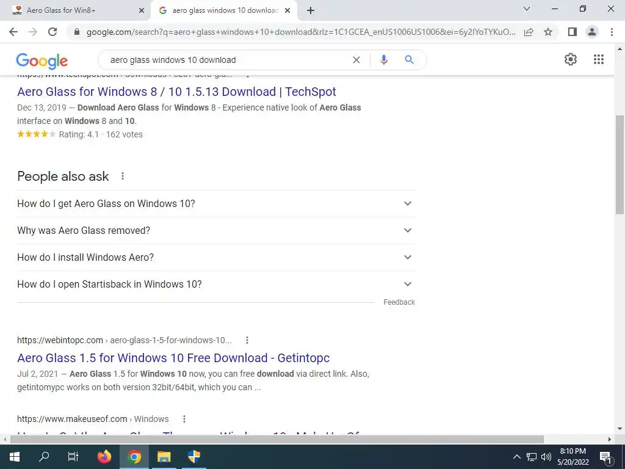The height and width of the screenshot is (469, 625).
Task: Click the makeuseof.com result URL
Action: pyautogui.click(x=93, y=419)
